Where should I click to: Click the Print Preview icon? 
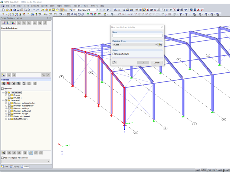(x=29, y=10)
